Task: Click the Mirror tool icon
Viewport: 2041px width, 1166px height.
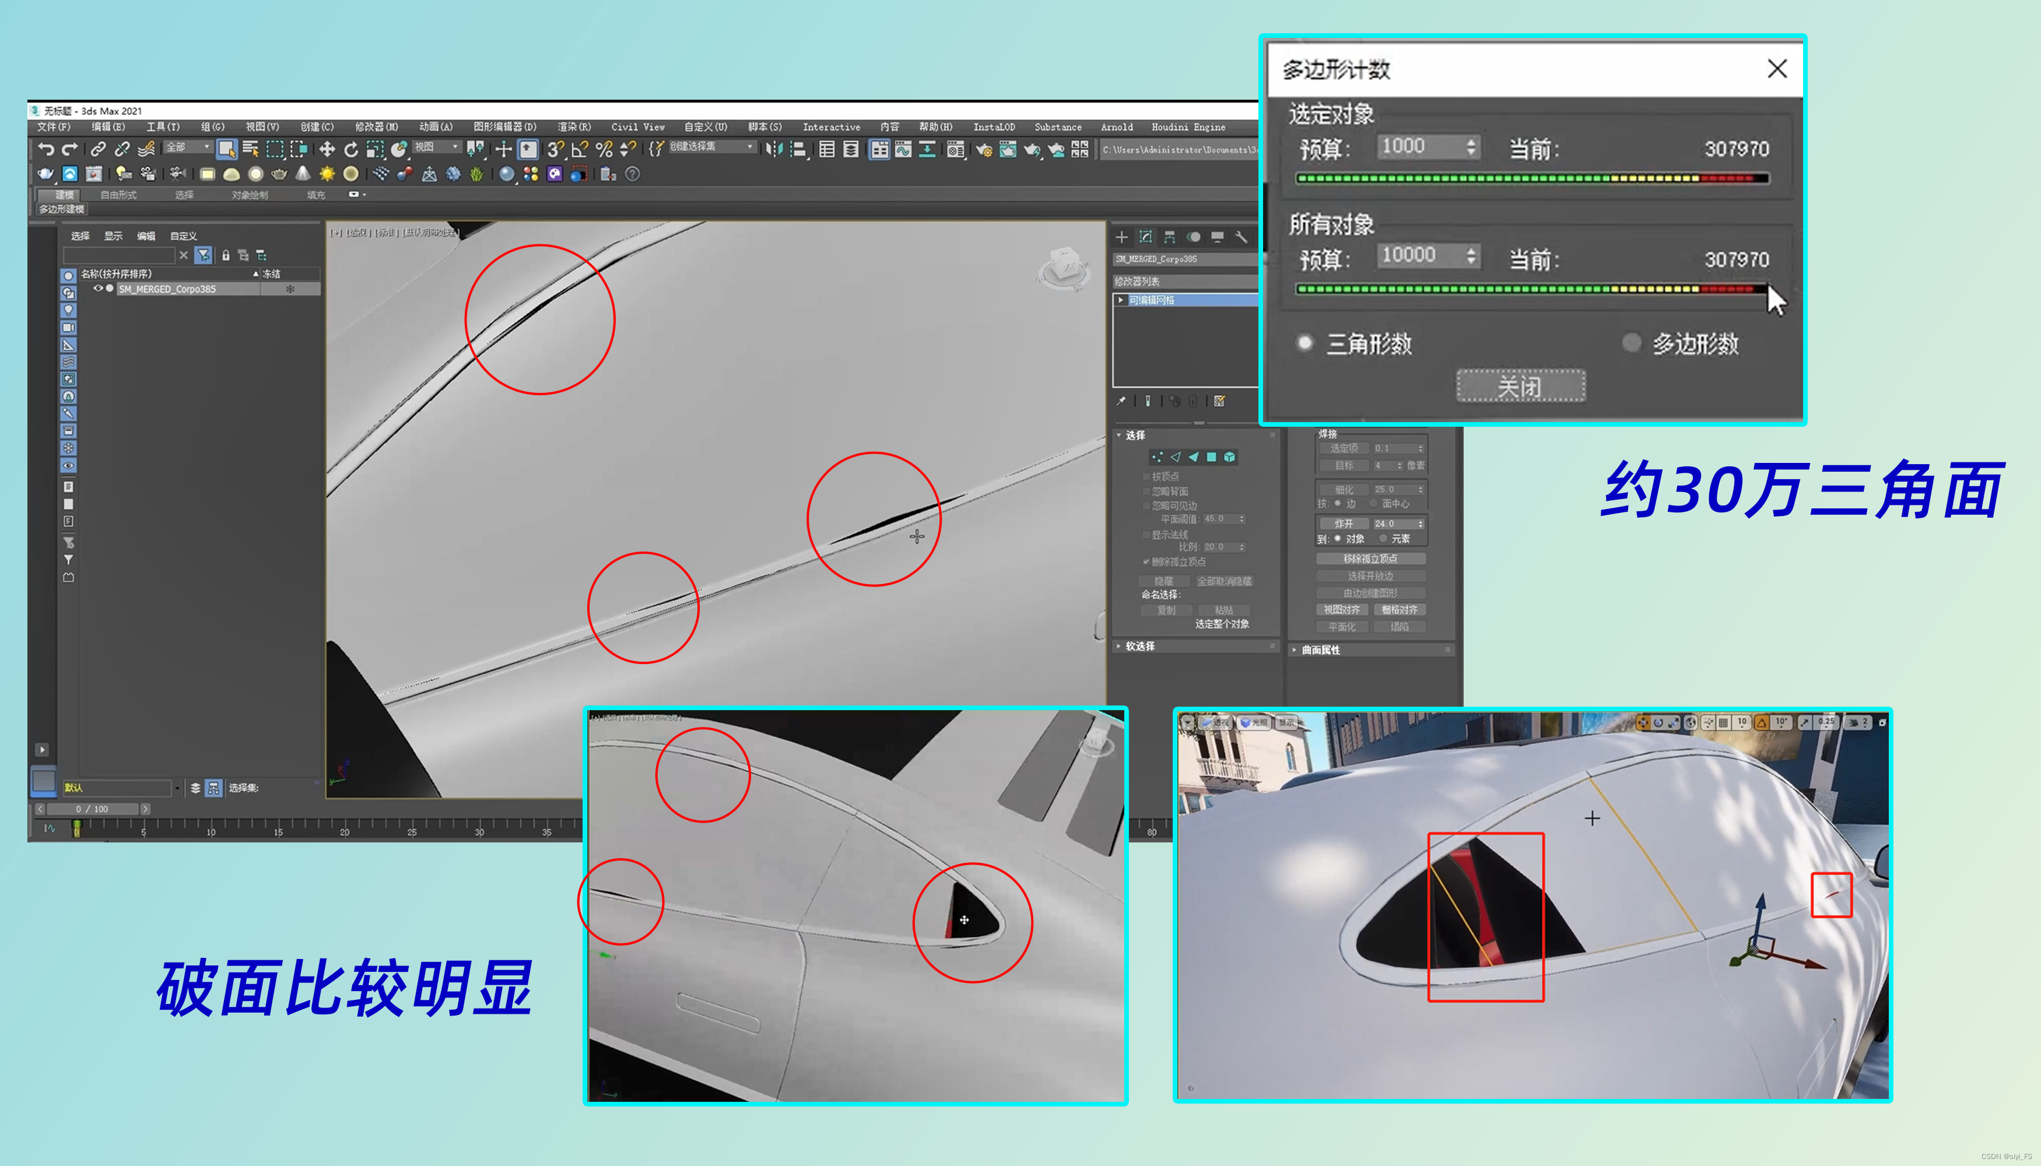Action: (774, 149)
